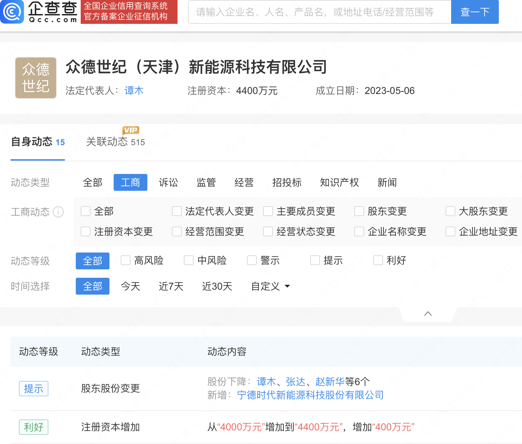Check the 利好 level checkbox
The width and height of the screenshot is (522, 444).
(x=378, y=260)
